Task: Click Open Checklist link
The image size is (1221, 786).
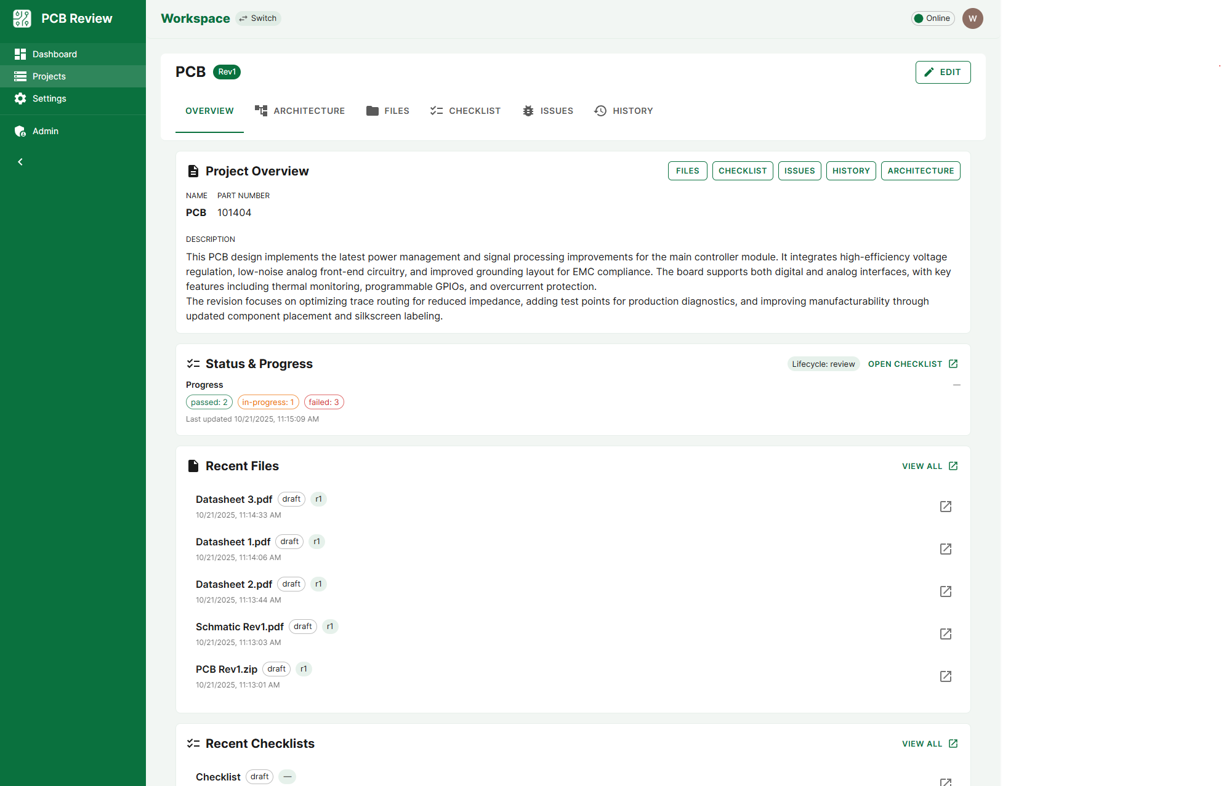Action: [x=913, y=364]
